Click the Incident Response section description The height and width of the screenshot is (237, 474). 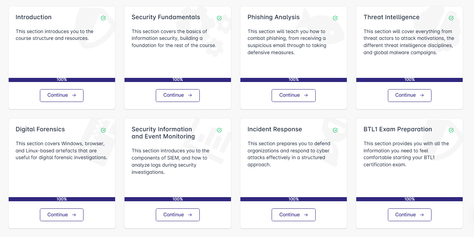289,154
